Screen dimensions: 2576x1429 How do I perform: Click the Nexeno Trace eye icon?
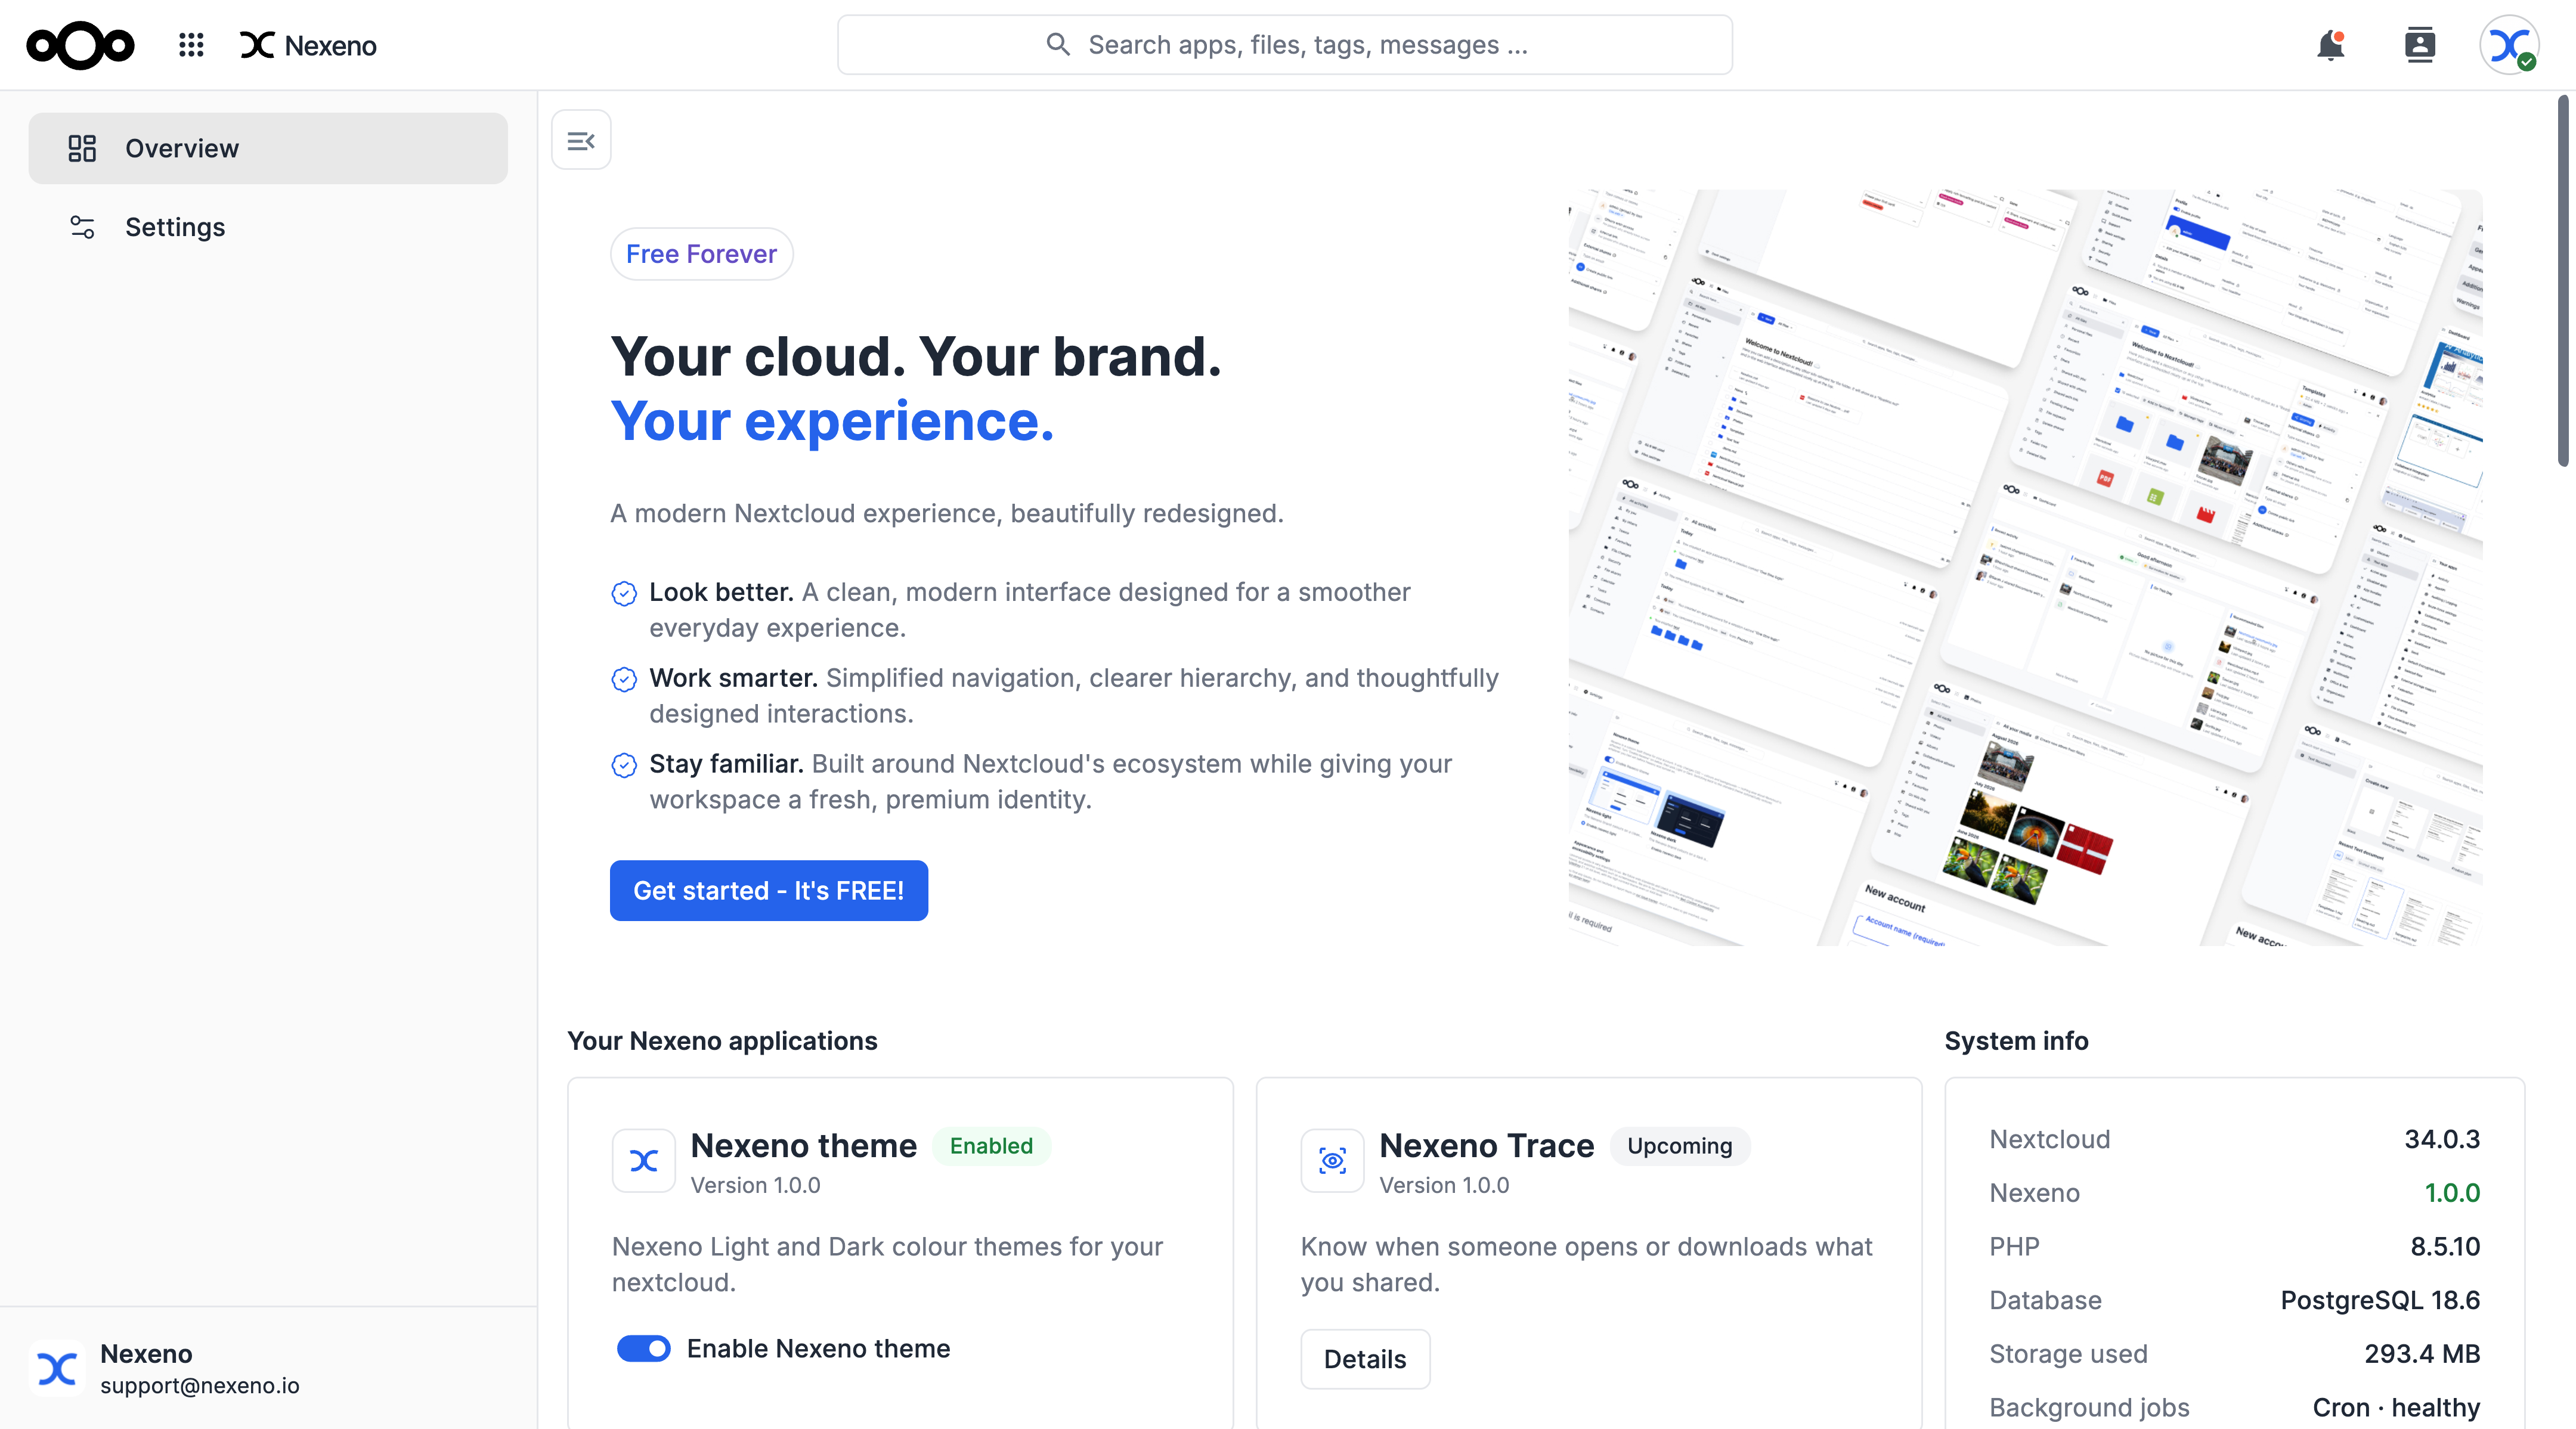click(x=1332, y=1161)
